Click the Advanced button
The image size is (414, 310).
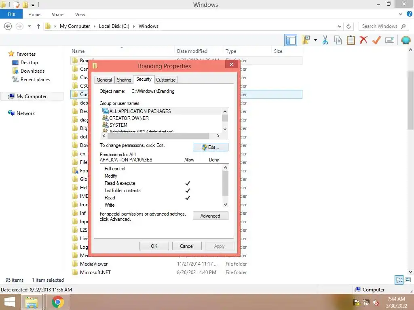pos(210,216)
